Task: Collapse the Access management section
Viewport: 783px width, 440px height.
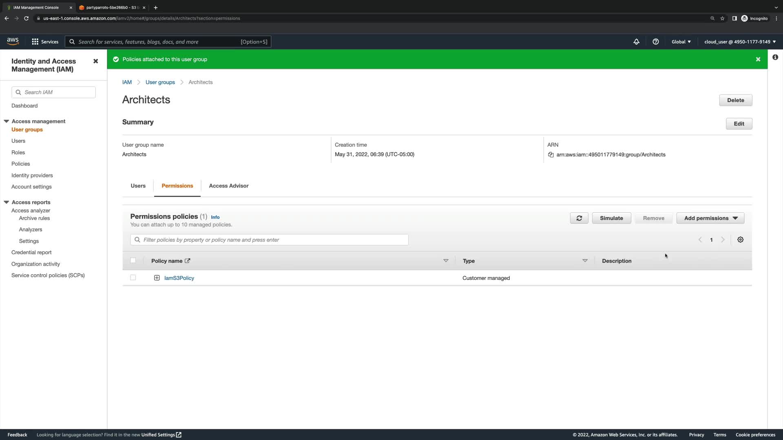Action: (7, 121)
